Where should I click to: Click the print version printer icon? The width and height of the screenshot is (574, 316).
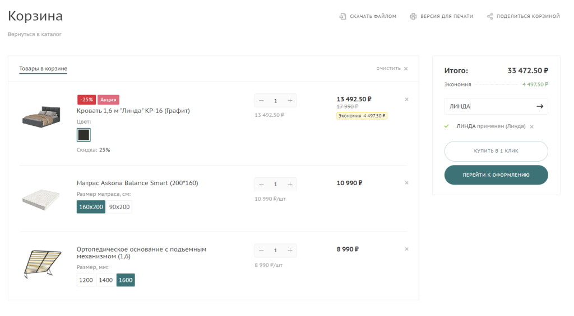[x=413, y=16]
